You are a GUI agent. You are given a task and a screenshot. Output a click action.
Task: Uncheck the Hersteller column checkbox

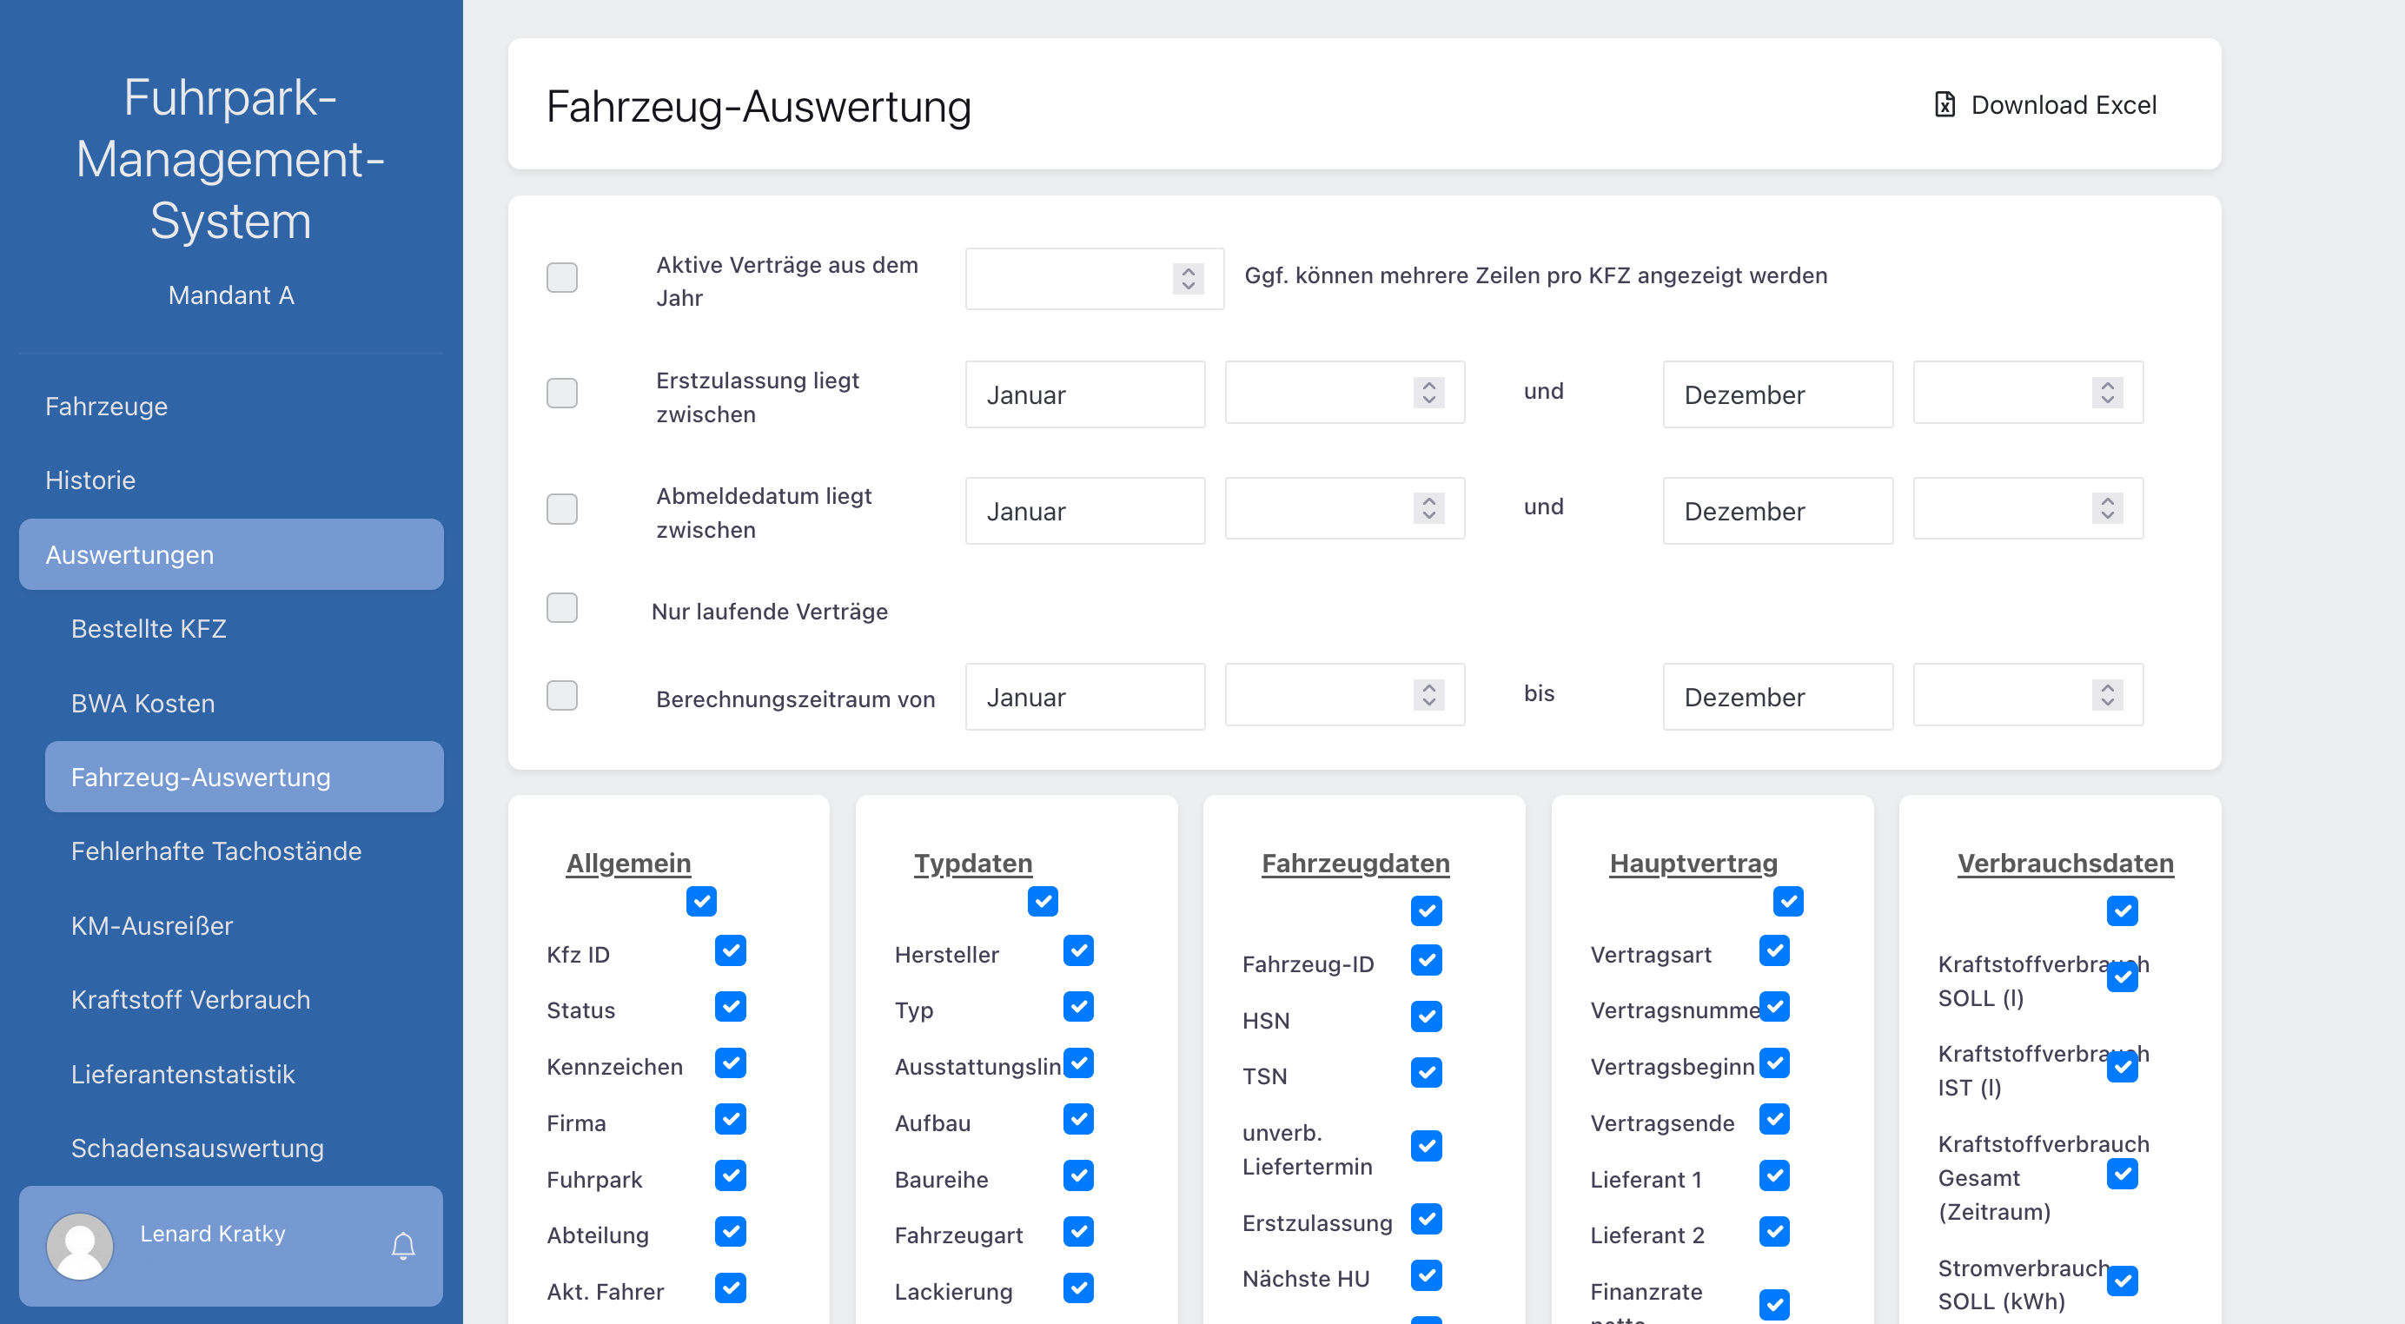1077,950
